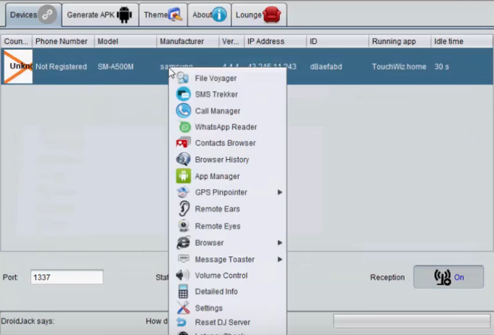Sort by Model column header
This screenshot has height=335, width=494.
coord(125,41)
